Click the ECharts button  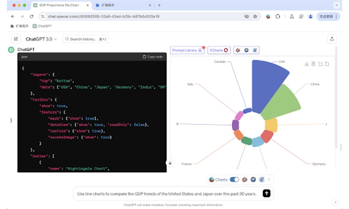tap(219, 50)
